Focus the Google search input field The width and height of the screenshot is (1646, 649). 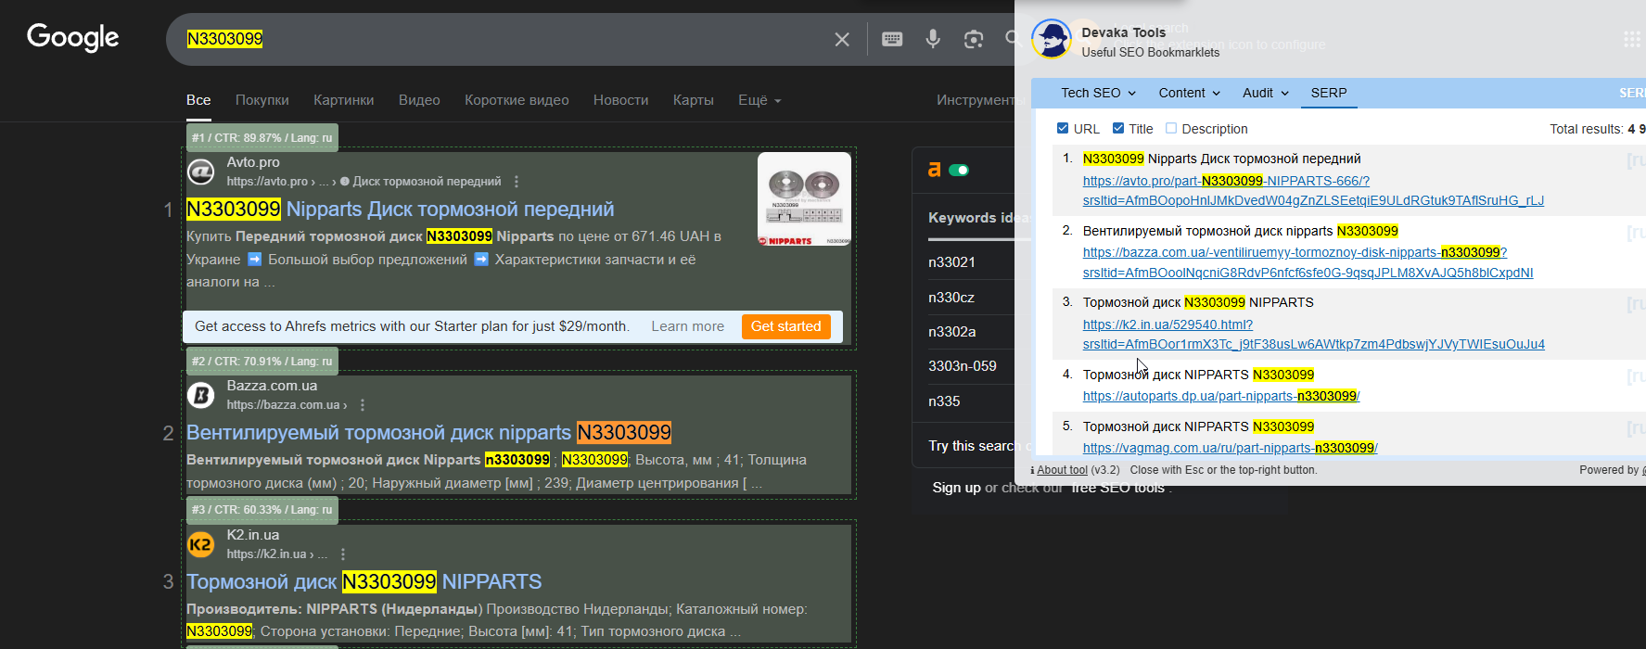coord(501,39)
